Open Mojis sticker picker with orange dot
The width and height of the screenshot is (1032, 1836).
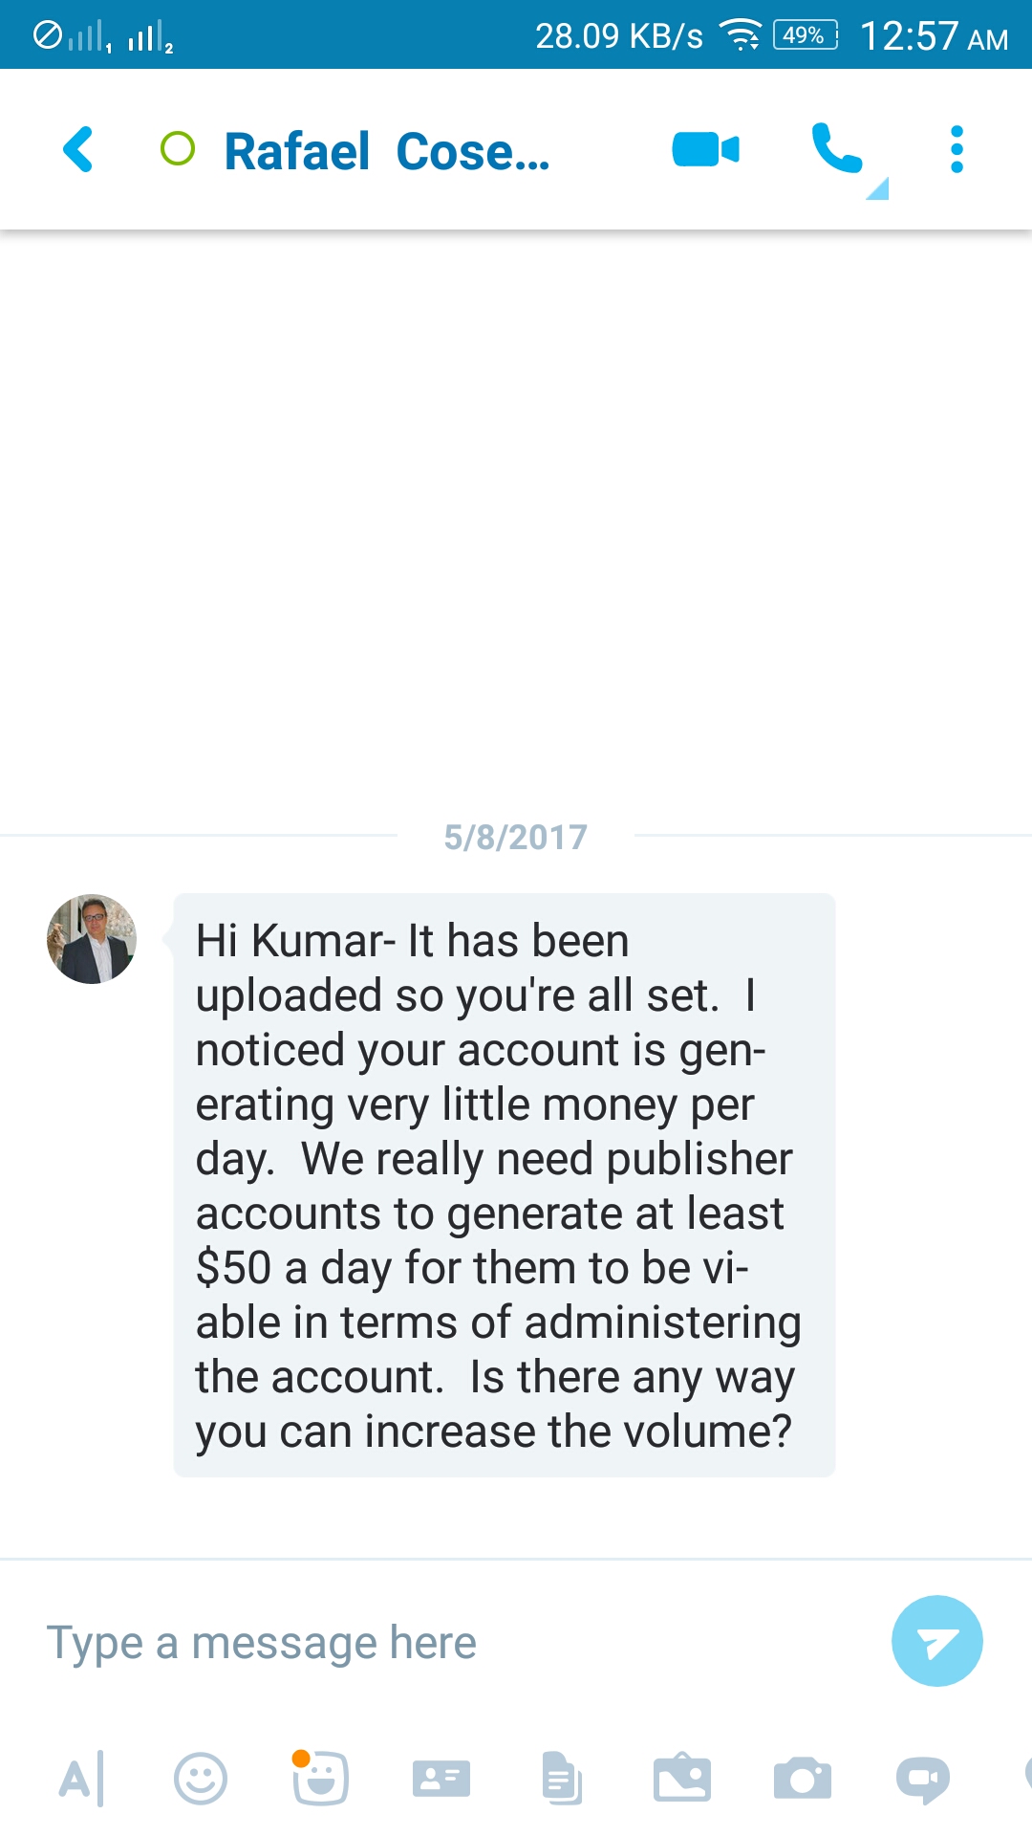point(320,1779)
